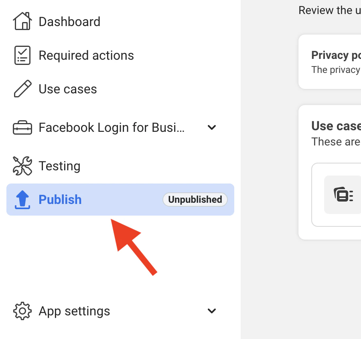Screen dimensions: 361x339
Task: Click the Facebook Login briefcase icon
Action: coord(22,127)
